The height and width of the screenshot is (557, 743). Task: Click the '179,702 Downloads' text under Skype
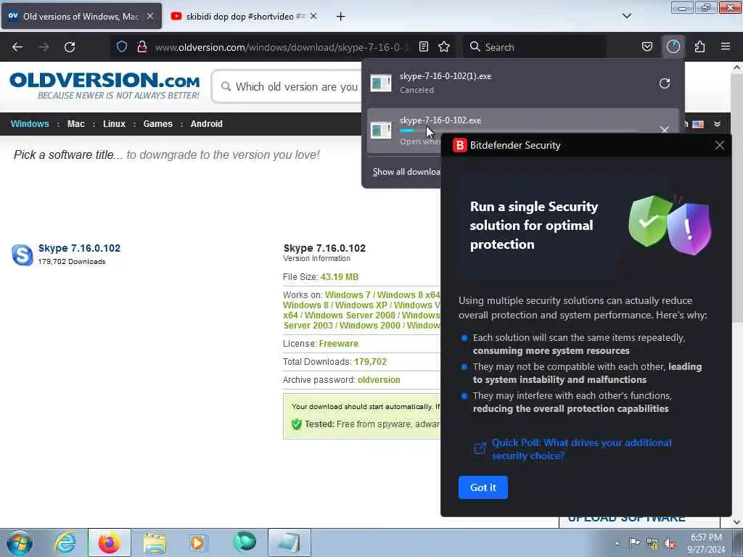click(72, 261)
